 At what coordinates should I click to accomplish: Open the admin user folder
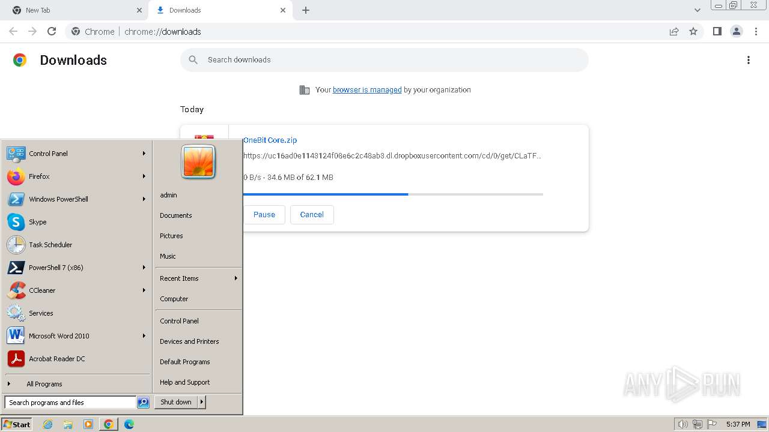click(168, 195)
